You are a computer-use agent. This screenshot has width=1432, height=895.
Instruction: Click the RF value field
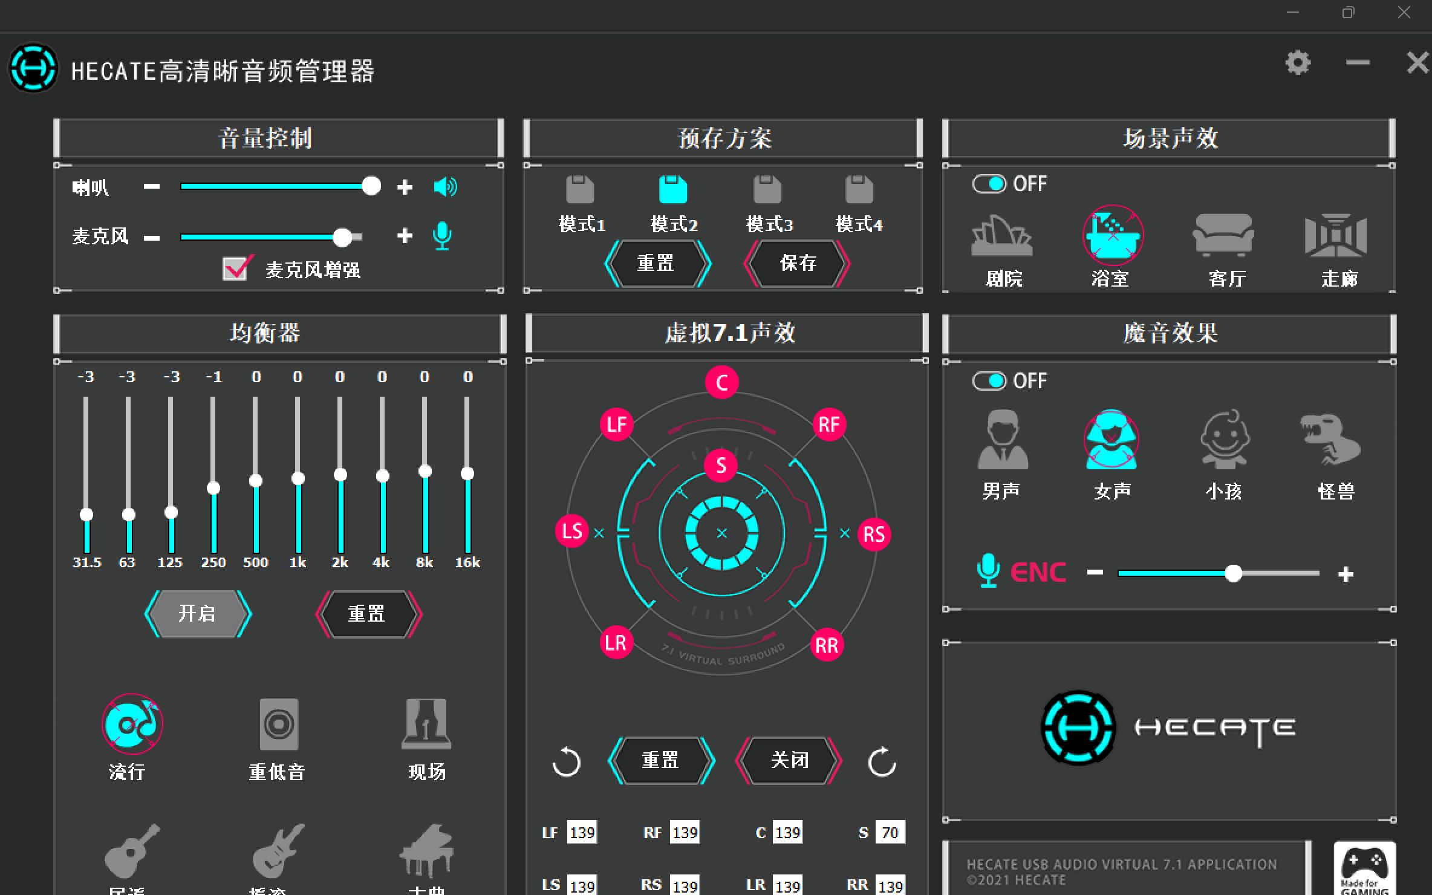[685, 833]
